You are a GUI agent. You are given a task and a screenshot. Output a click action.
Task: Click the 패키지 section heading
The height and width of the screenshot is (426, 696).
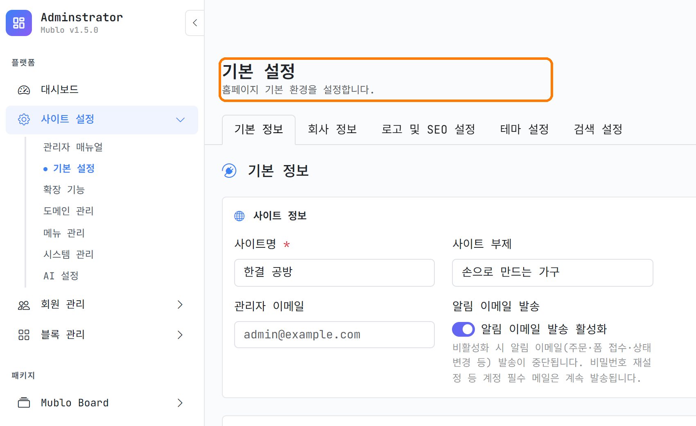pyautogui.click(x=23, y=376)
